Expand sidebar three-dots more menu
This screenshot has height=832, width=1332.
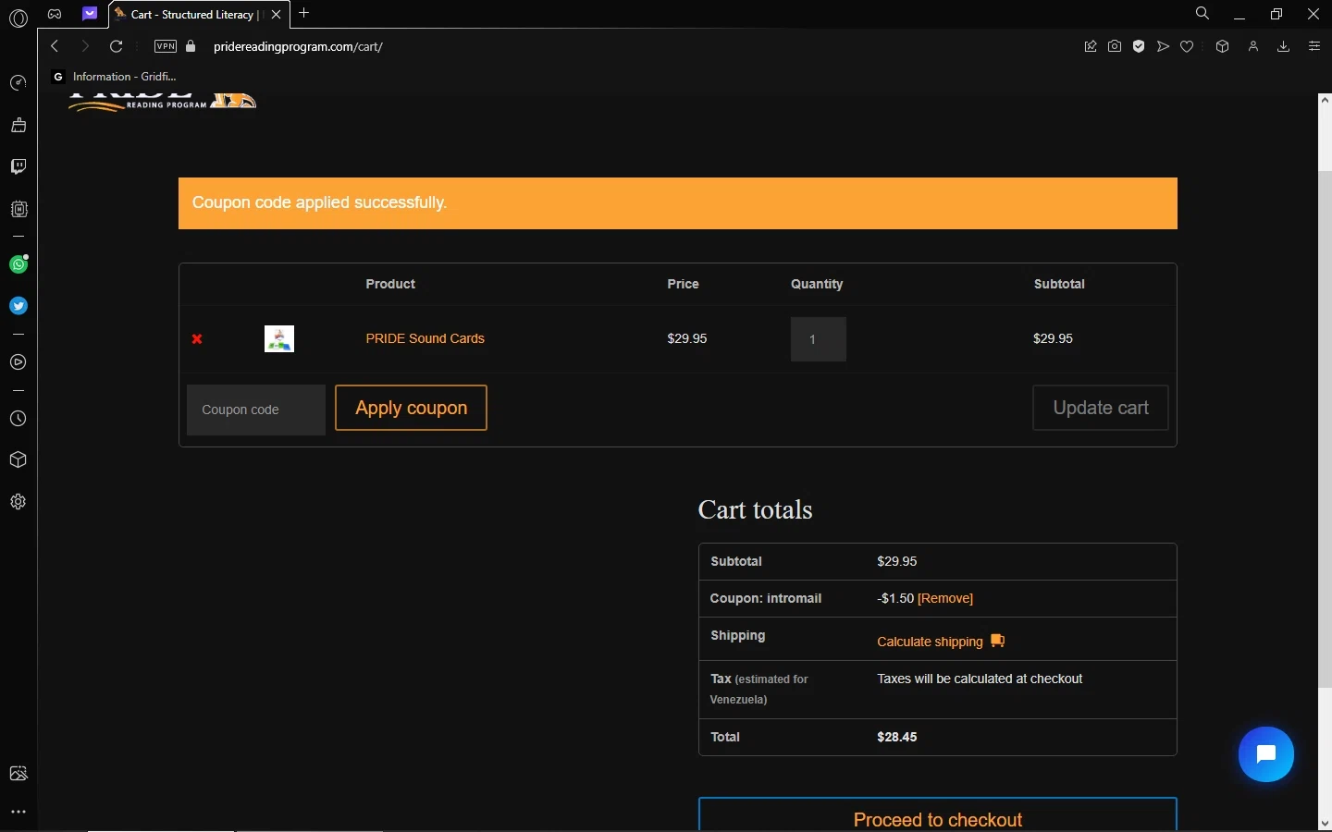pos(18,812)
